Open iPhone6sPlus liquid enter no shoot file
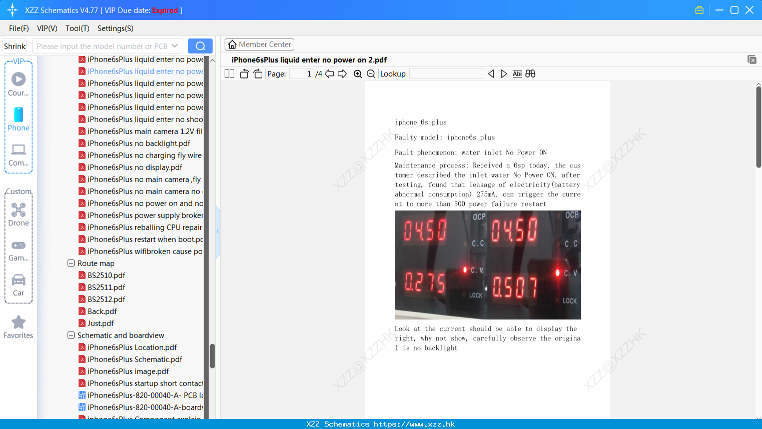Image resolution: width=762 pixels, height=429 pixels. (142, 119)
